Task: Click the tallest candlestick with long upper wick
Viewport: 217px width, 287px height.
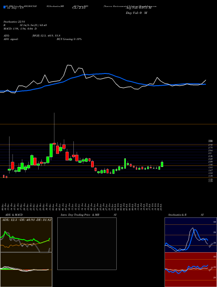Action: click(x=54, y=132)
